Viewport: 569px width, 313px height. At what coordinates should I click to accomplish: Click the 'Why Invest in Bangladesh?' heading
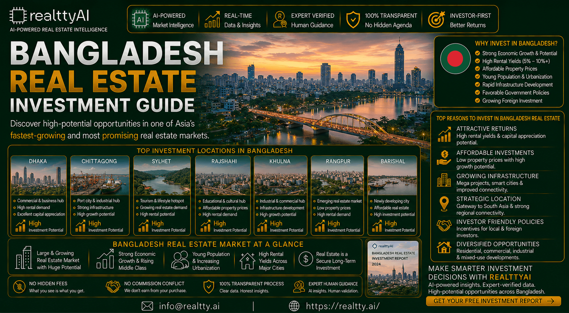click(x=516, y=43)
